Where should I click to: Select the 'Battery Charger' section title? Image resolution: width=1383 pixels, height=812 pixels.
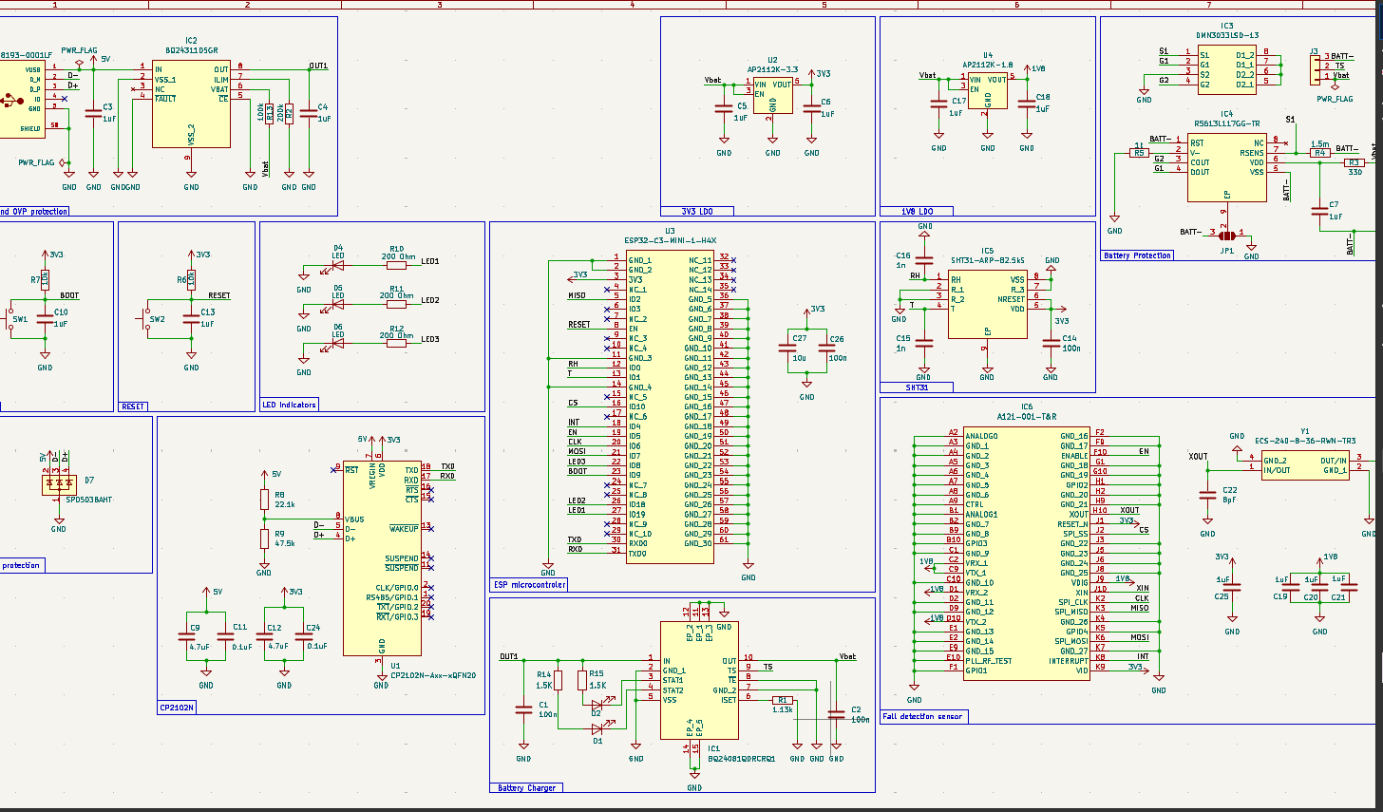tap(526, 788)
